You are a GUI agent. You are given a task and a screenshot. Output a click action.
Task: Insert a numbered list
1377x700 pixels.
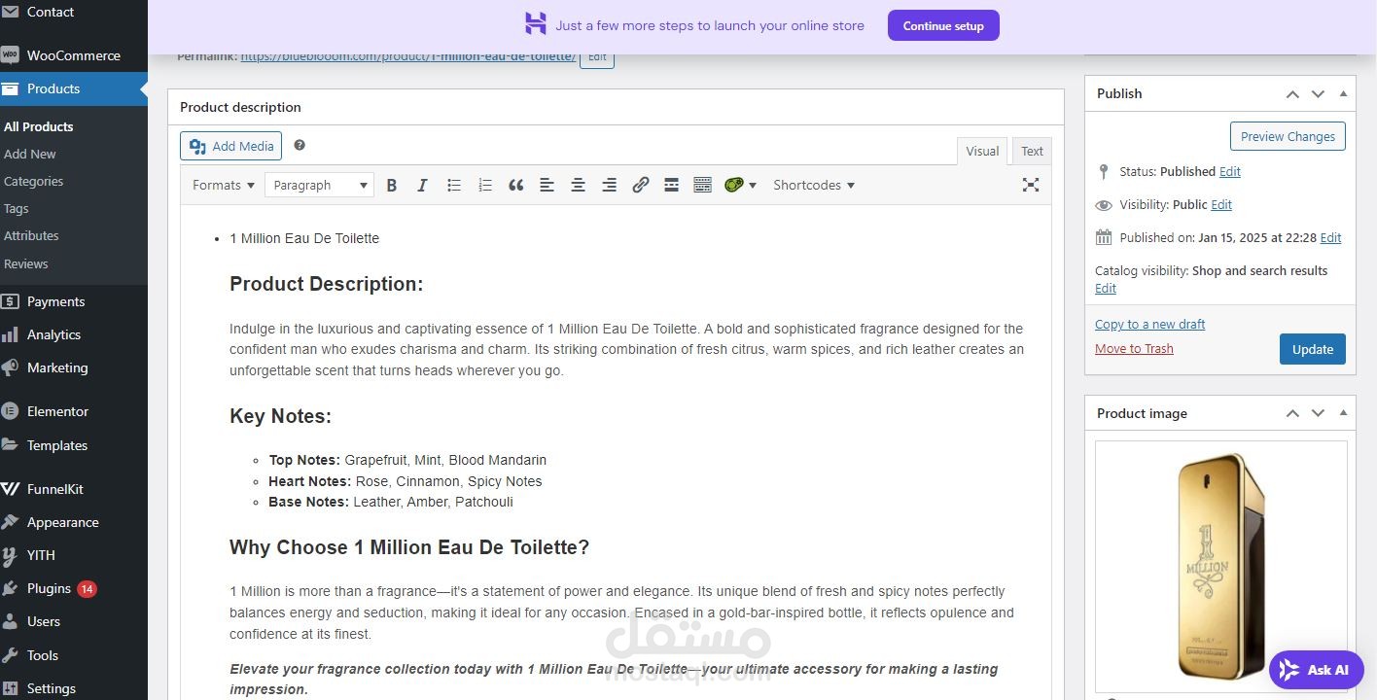click(x=484, y=185)
